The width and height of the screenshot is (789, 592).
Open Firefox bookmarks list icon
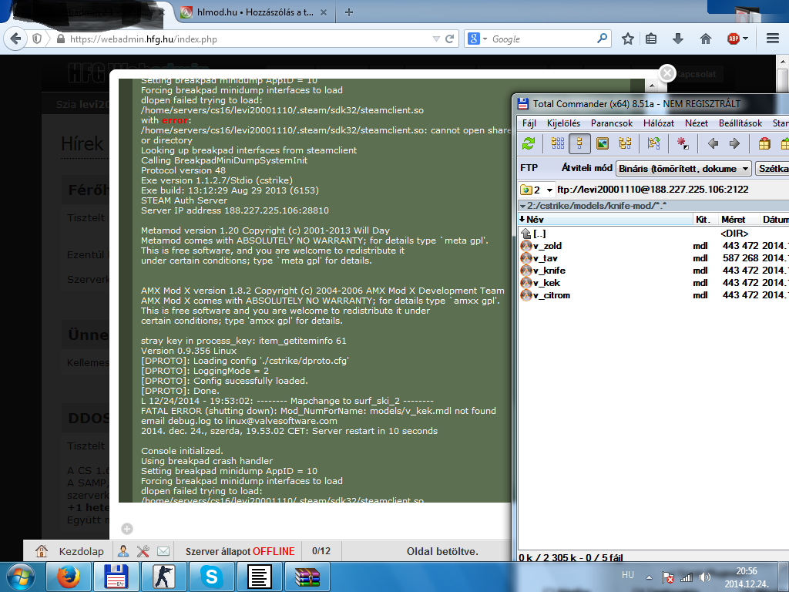pos(651,39)
